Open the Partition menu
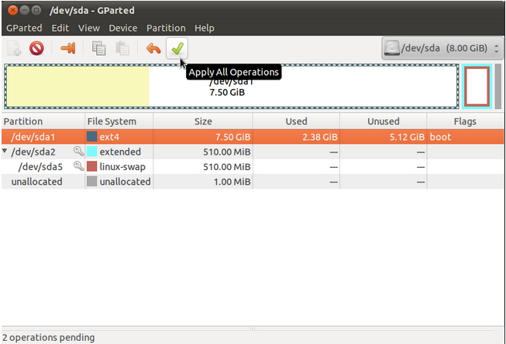The width and height of the screenshot is (506, 344). click(x=166, y=28)
